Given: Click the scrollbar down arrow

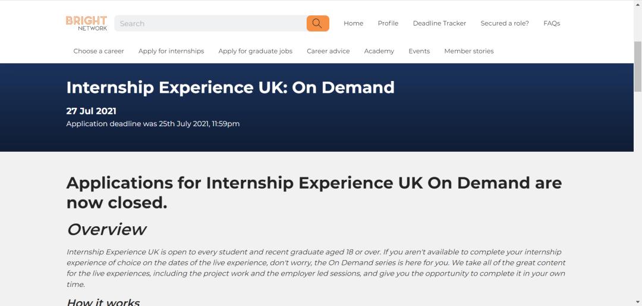Looking at the screenshot, I should (637, 302).
